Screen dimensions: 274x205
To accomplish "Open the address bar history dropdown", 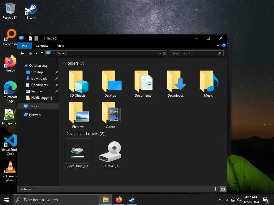I will coord(159,53).
